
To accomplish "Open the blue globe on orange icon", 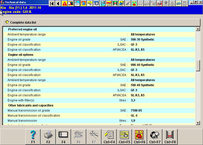I will coord(83,4).
